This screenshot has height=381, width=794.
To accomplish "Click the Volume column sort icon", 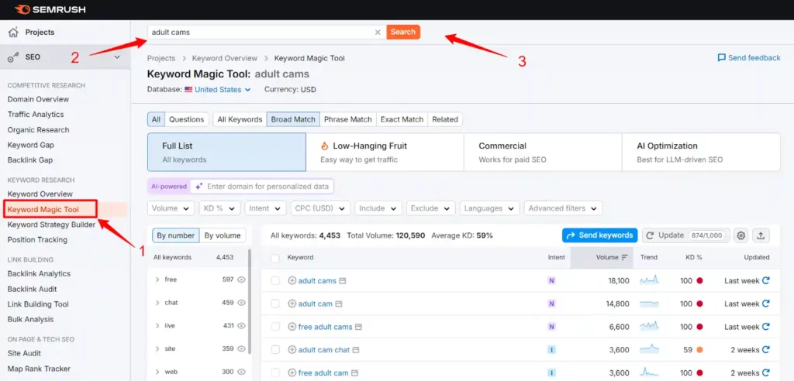I will point(625,258).
